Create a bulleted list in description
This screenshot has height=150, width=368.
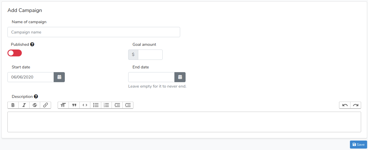[96, 105]
